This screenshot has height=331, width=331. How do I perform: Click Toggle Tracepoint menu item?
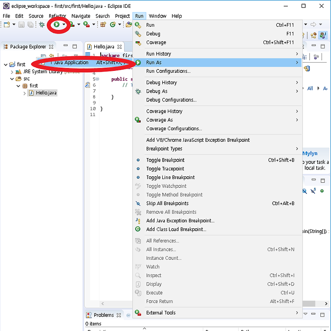[x=217, y=168]
